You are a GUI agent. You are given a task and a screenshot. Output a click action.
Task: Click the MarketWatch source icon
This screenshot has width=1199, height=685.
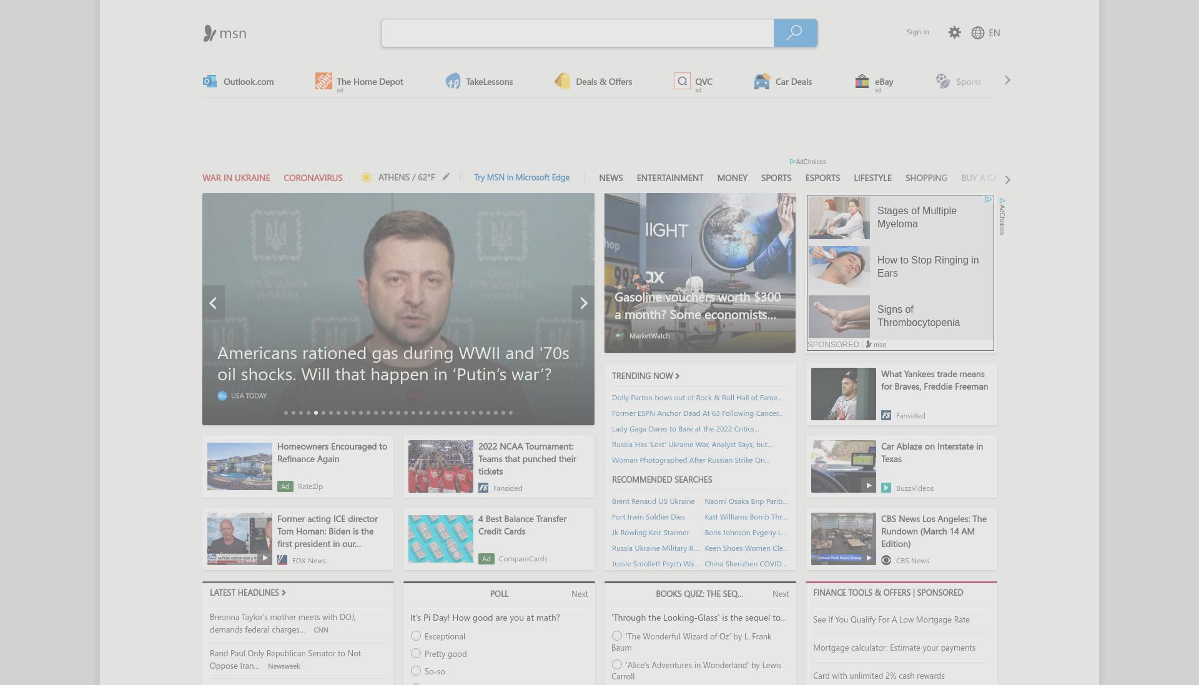click(619, 336)
